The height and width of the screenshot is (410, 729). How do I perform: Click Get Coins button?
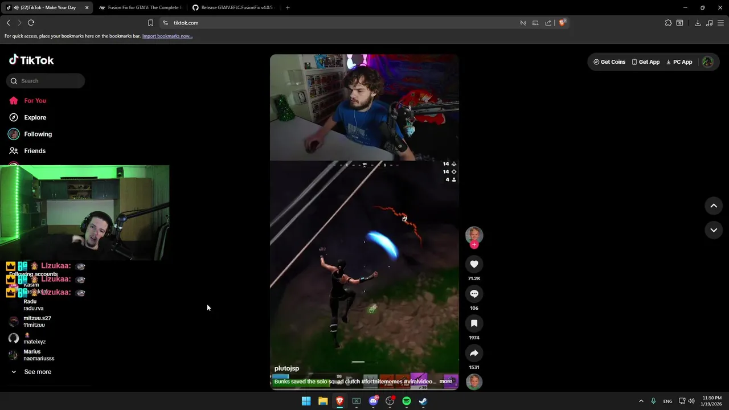click(609, 62)
